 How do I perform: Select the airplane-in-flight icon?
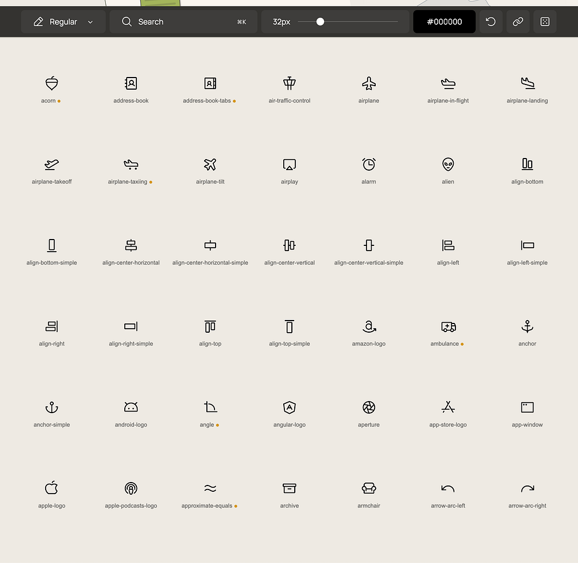[x=448, y=83]
